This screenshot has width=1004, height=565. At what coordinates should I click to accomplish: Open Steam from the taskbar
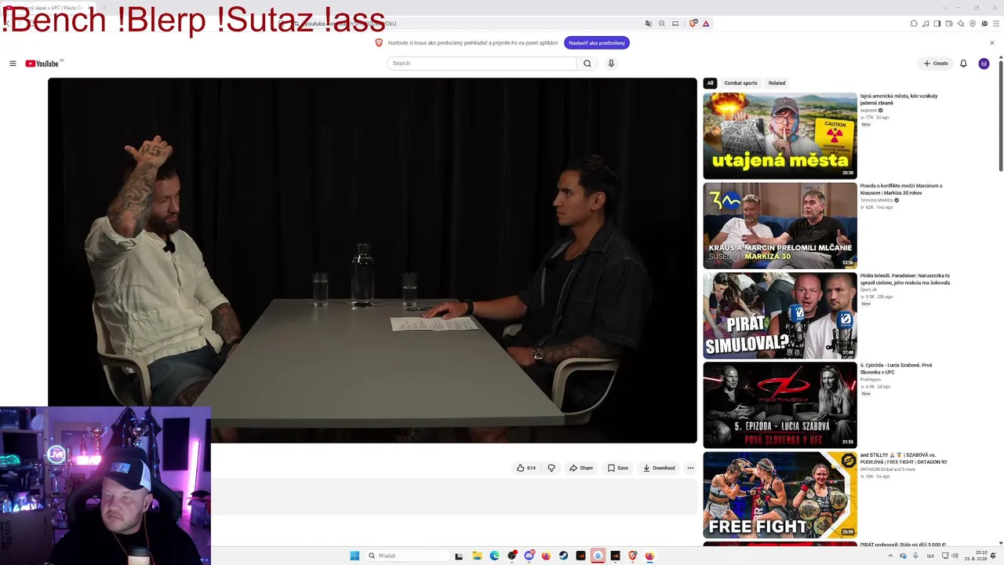click(563, 556)
